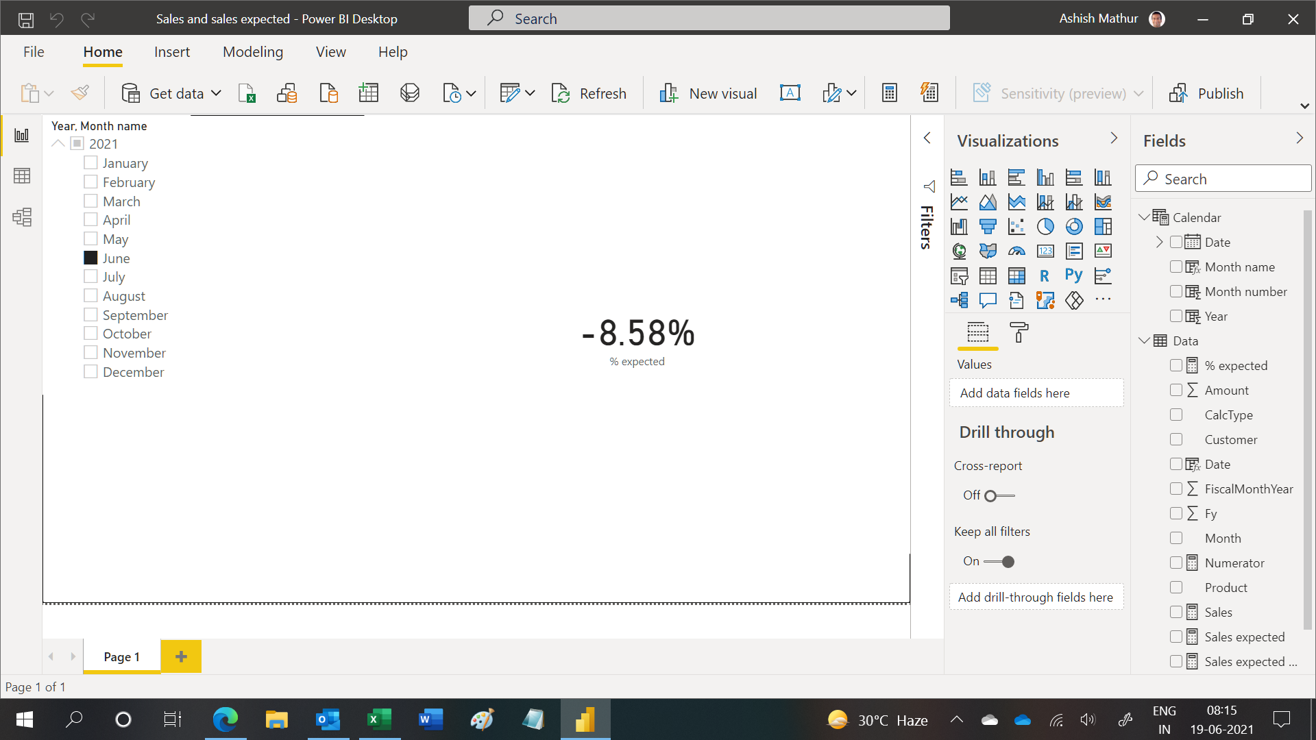This screenshot has height=740, width=1316.
Task: Click the title bar Search box
Action: (709, 18)
